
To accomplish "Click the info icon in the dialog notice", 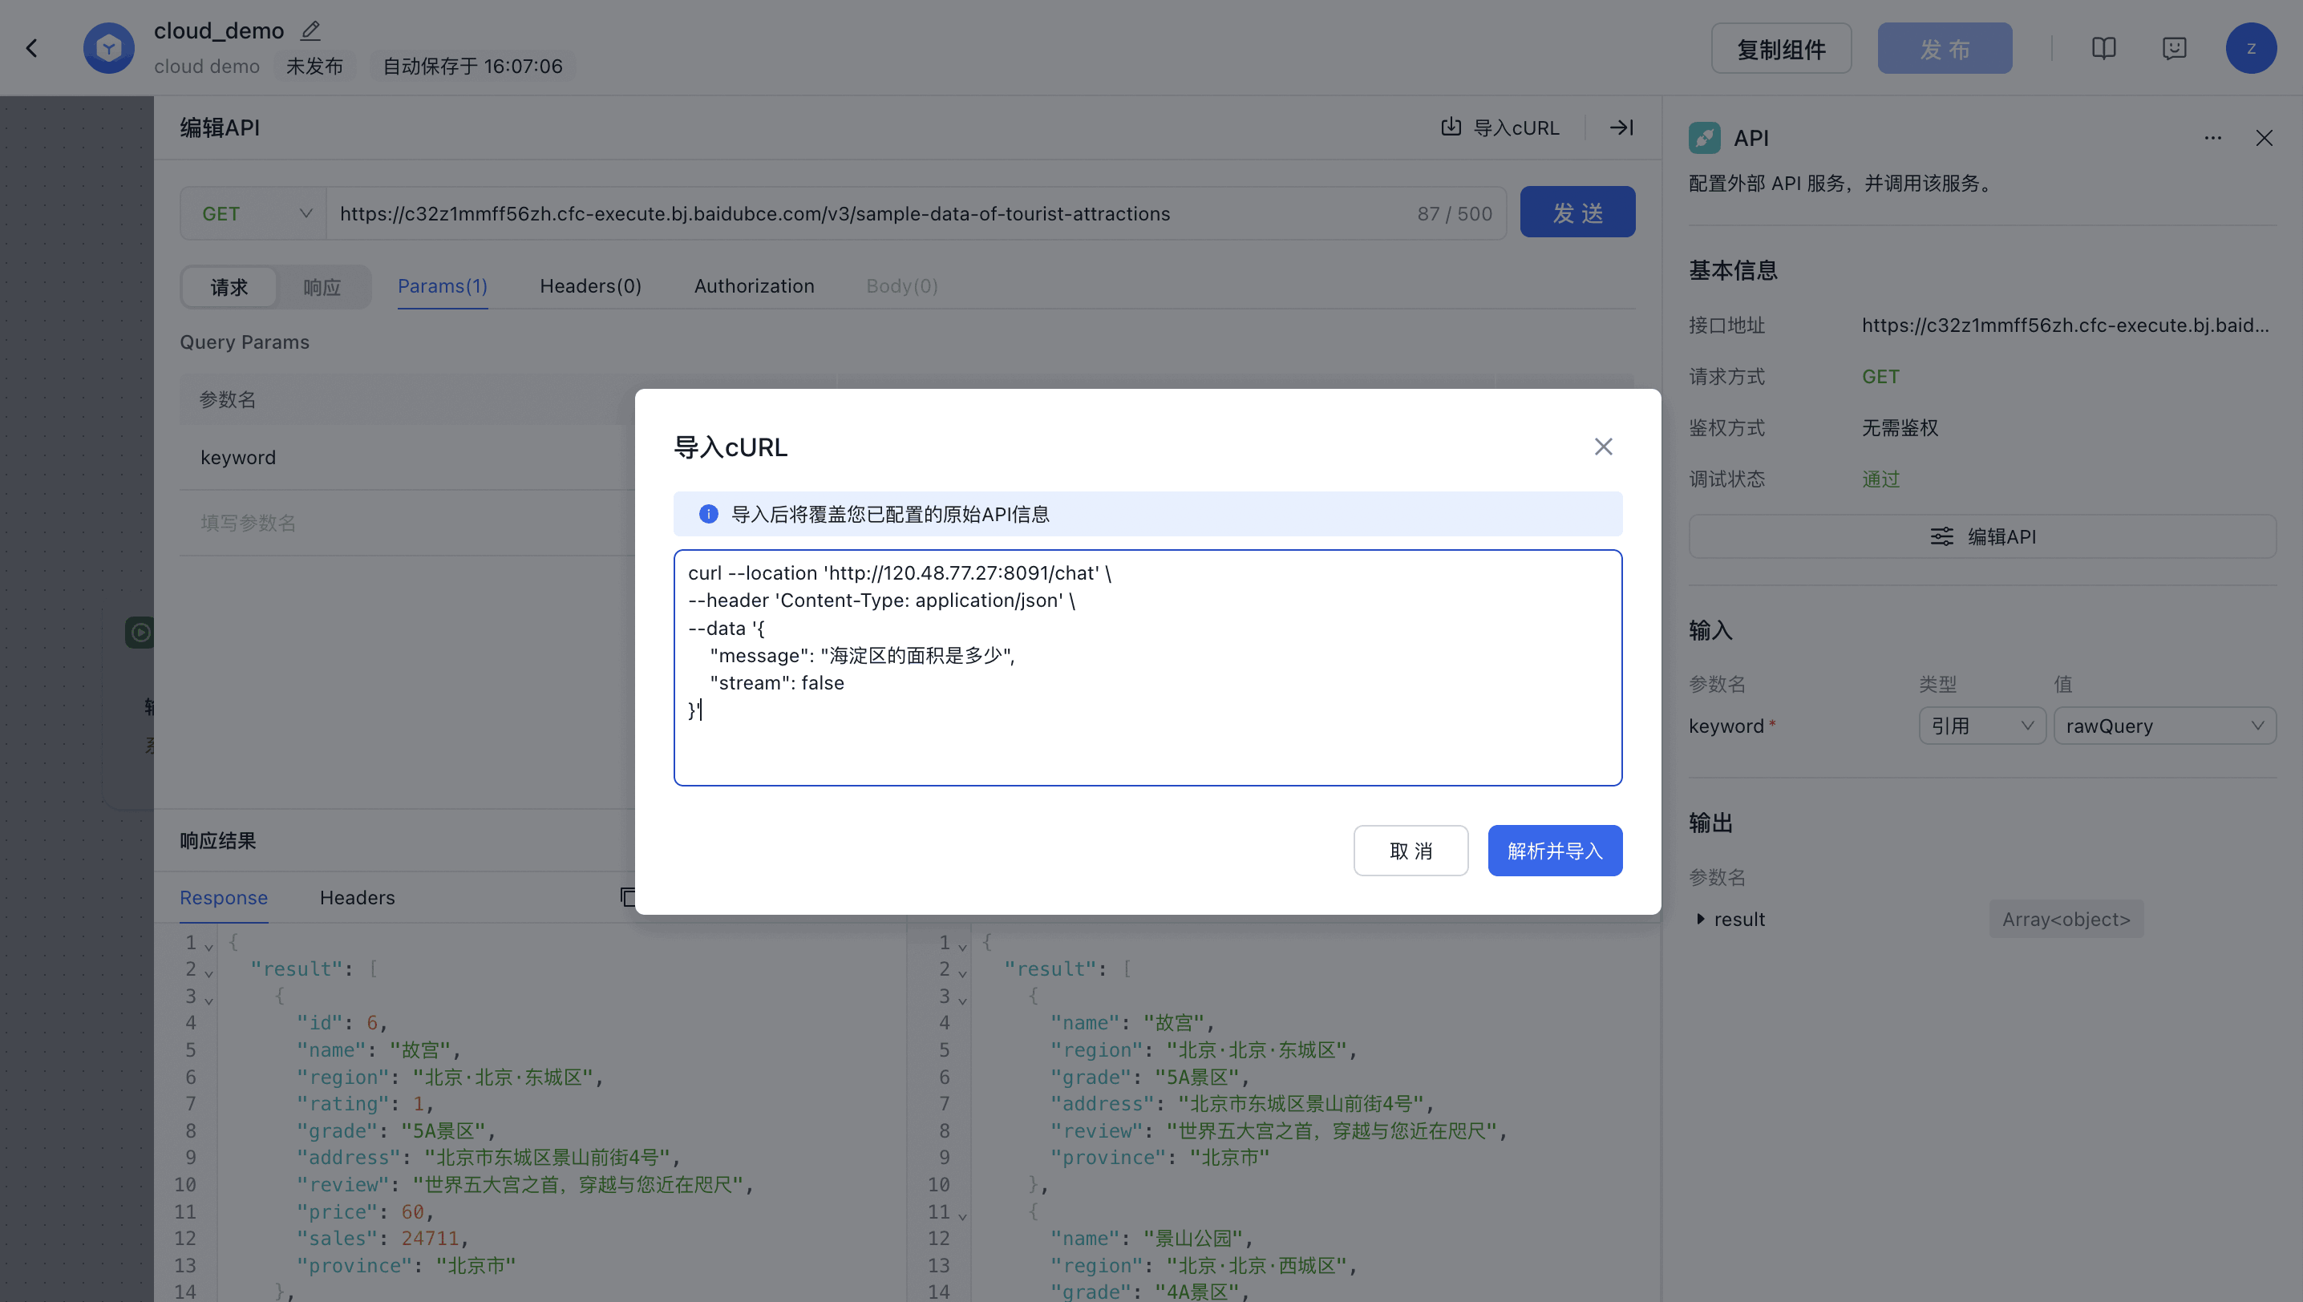I will click(x=708, y=513).
